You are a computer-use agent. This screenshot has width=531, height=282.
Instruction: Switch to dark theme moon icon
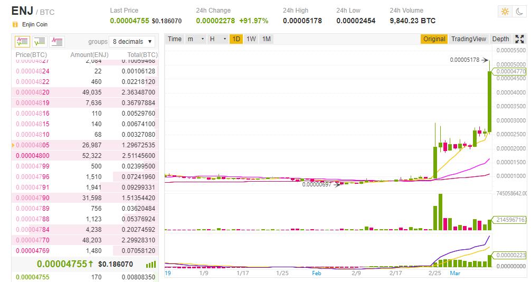(519, 12)
